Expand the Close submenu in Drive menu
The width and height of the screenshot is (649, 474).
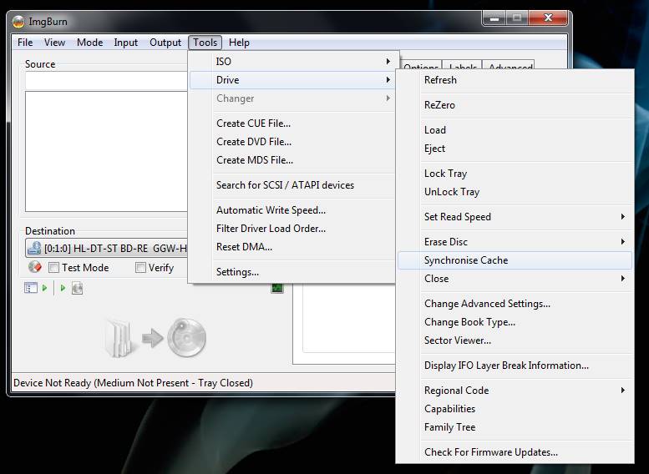pos(515,279)
